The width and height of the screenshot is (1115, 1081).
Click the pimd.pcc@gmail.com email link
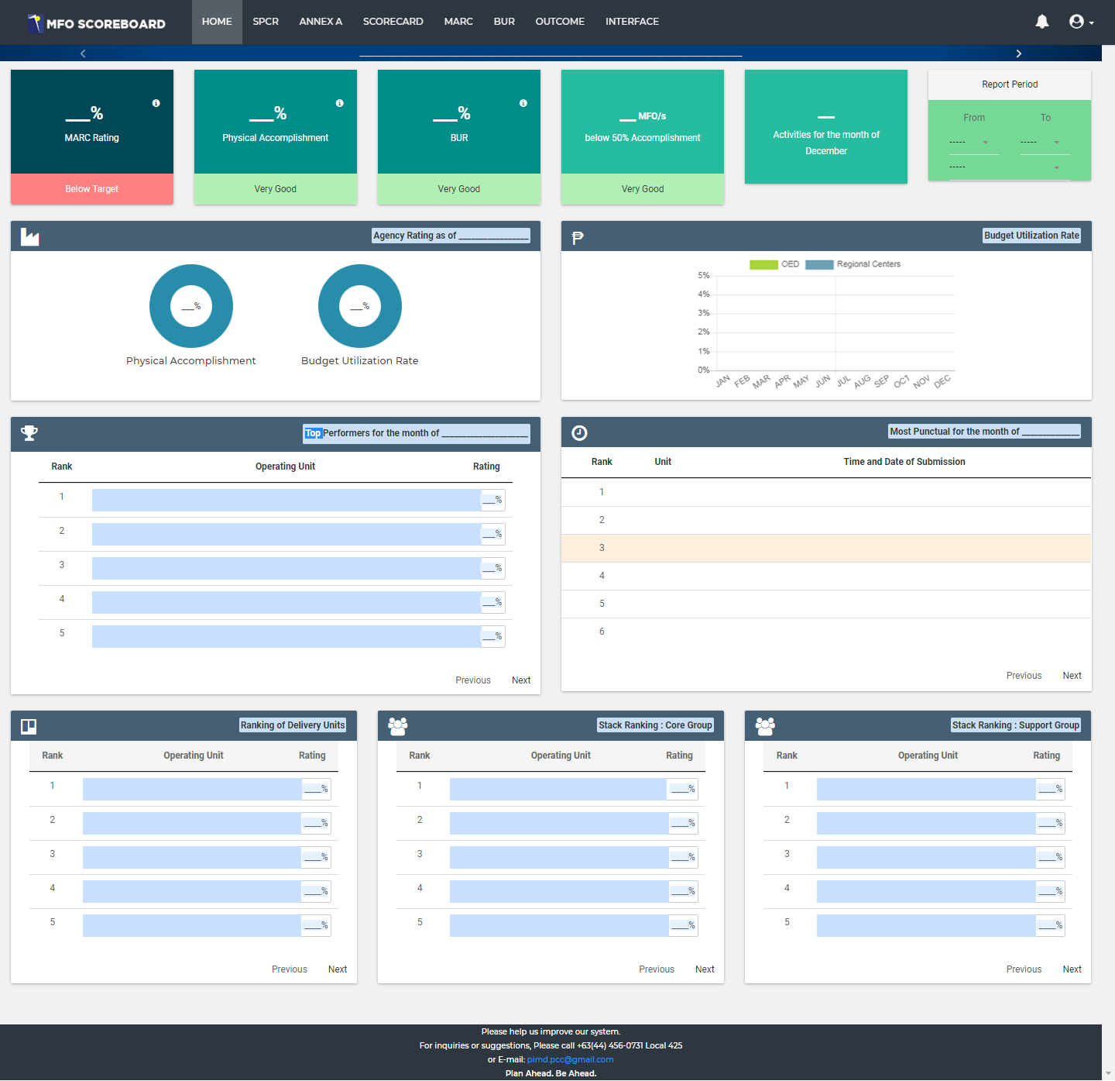pyautogui.click(x=570, y=1059)
